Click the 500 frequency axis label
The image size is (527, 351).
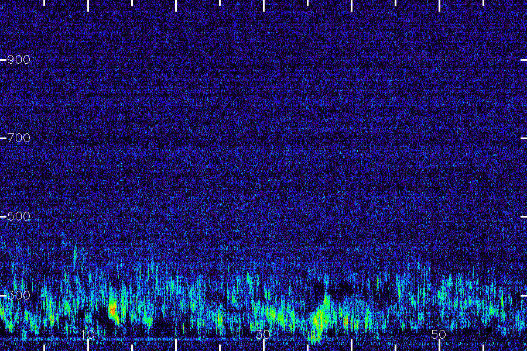click(x=19, y=216)
